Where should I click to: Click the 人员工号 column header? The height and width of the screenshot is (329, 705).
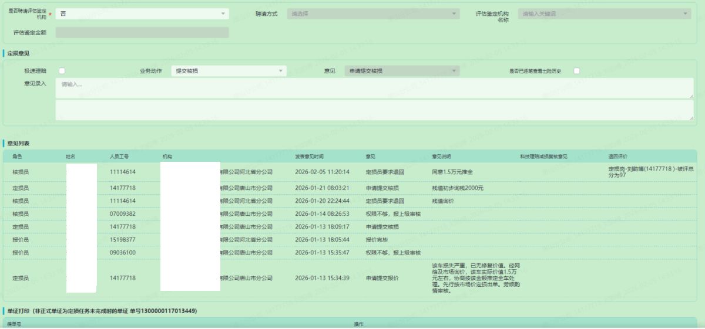click(119, 157)
